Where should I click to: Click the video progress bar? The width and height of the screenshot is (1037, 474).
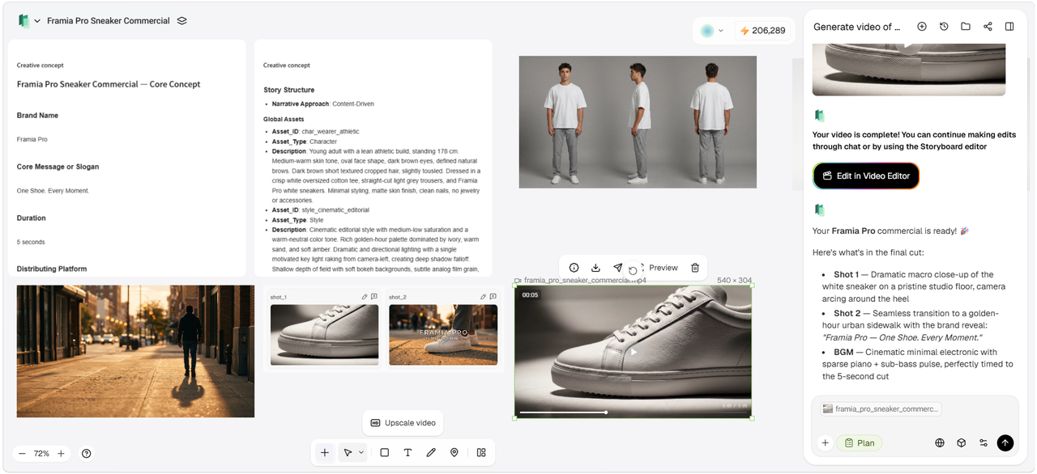click(633, 413)
